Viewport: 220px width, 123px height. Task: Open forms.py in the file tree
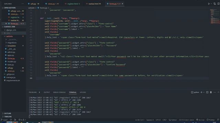pyautogui.click(x=11, y=58)
